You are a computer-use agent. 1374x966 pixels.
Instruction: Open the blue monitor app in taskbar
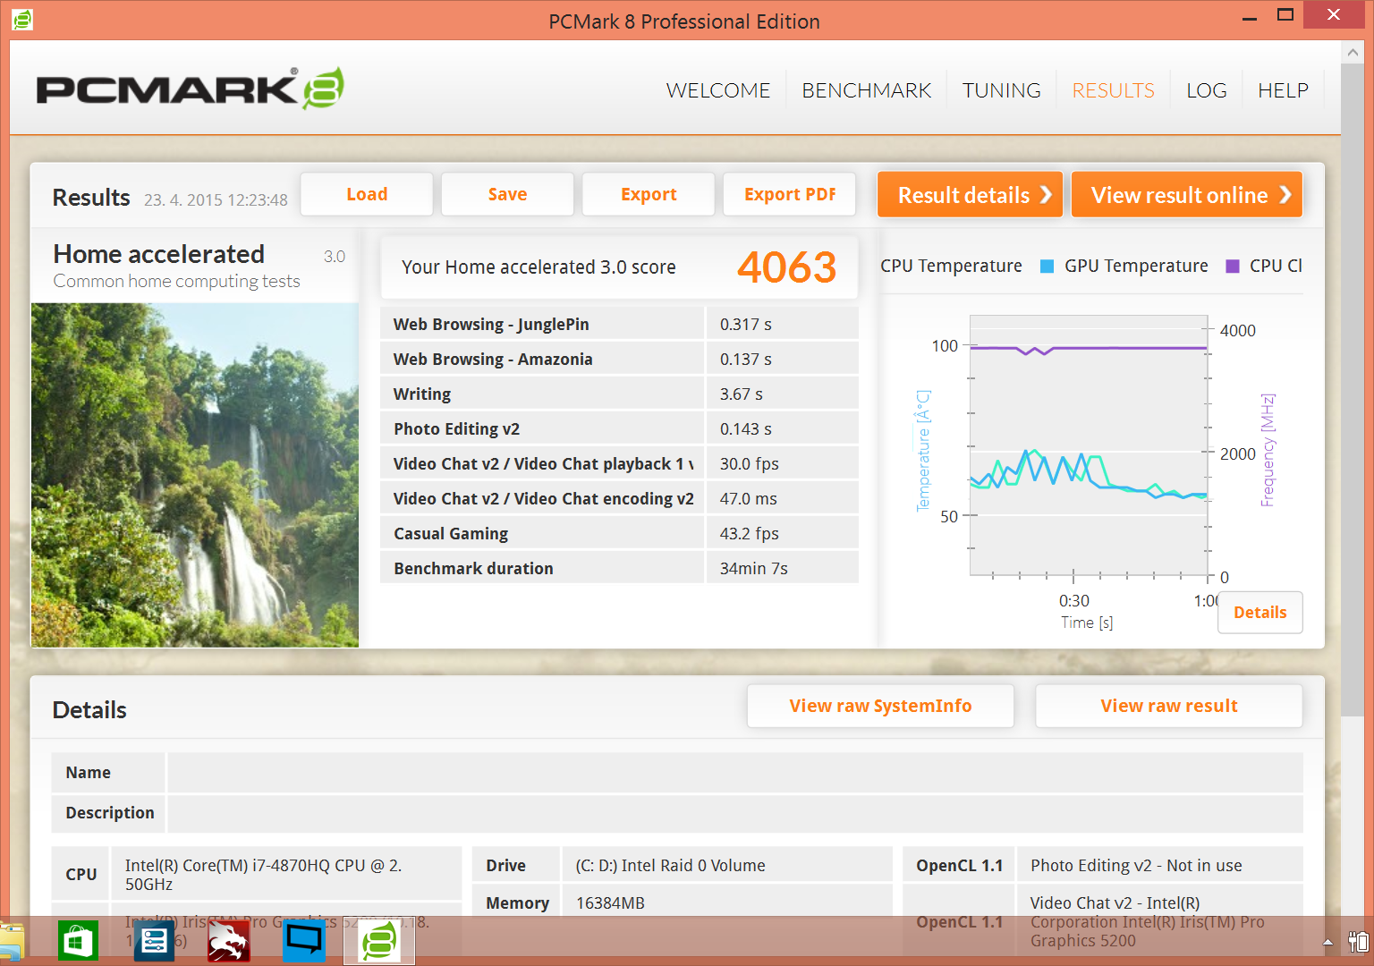[304, 941]
